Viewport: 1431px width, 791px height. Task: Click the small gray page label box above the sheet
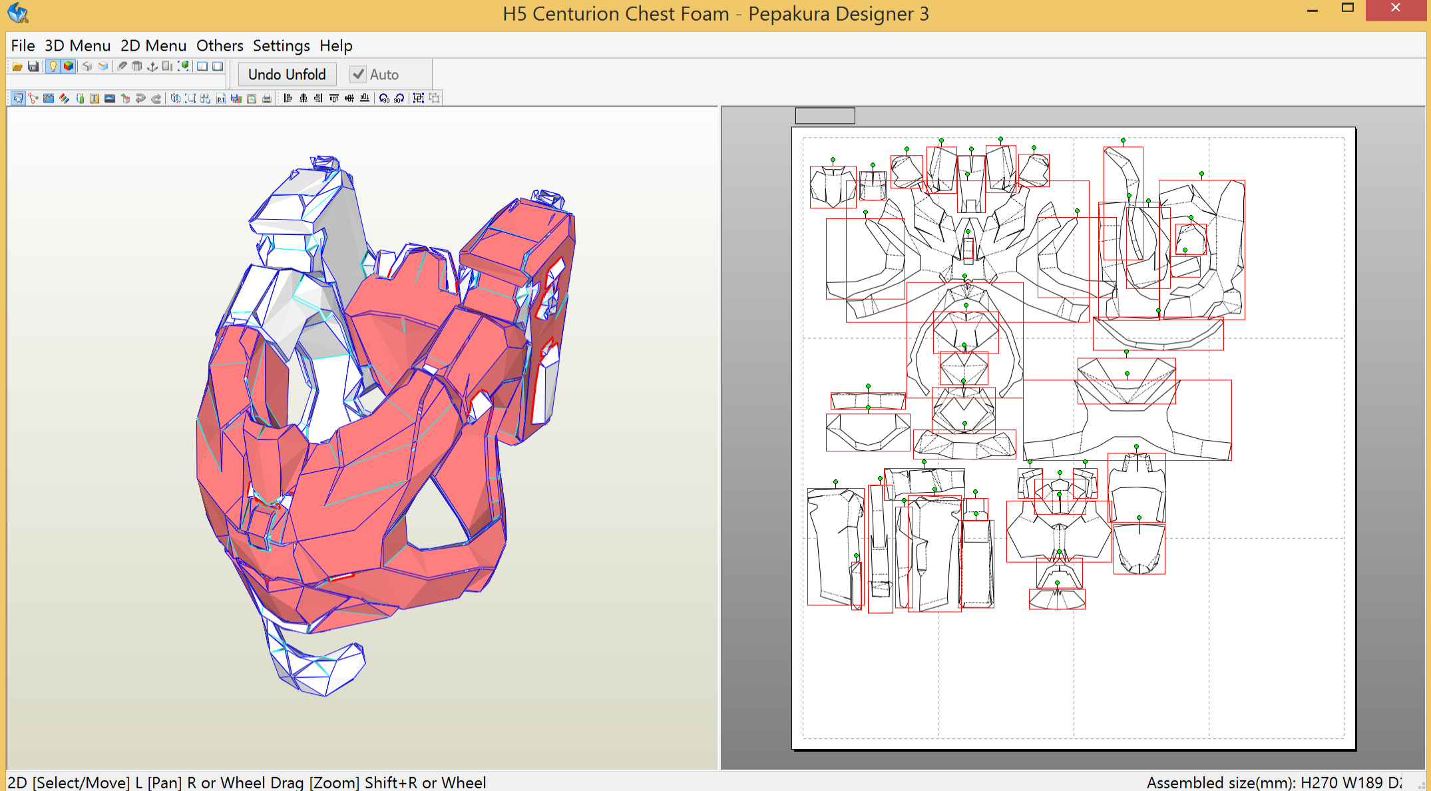point(825,116)
